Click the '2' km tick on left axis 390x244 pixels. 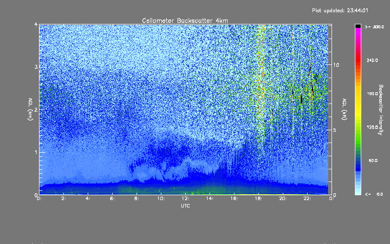36,109
